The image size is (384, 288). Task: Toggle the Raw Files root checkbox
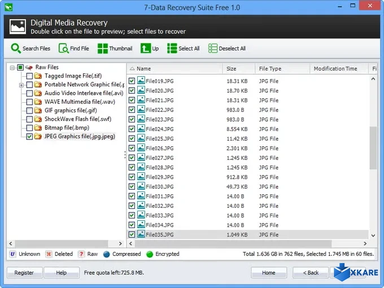coord(20,67)
